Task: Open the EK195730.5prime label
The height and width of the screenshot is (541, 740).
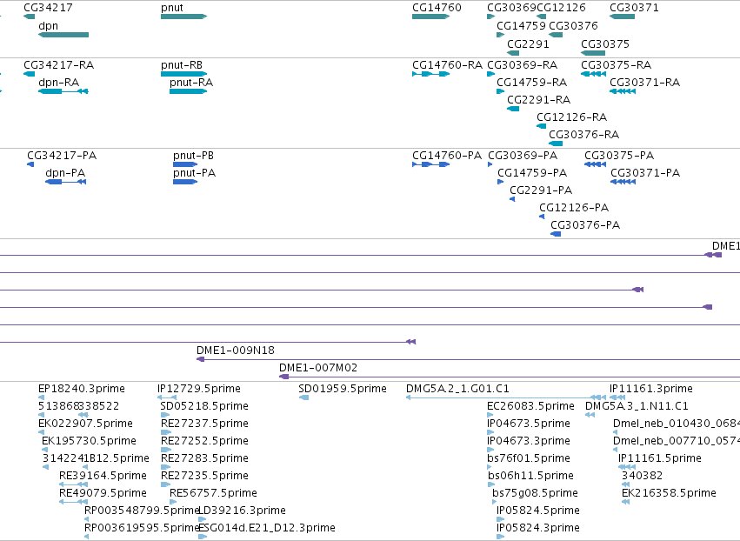Action: [x=89, y=441]
